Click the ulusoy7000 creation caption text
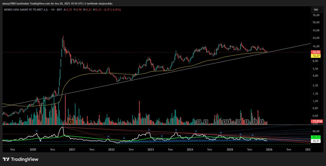The width and height of the screenshot is (326, 166). click(57, 4)
